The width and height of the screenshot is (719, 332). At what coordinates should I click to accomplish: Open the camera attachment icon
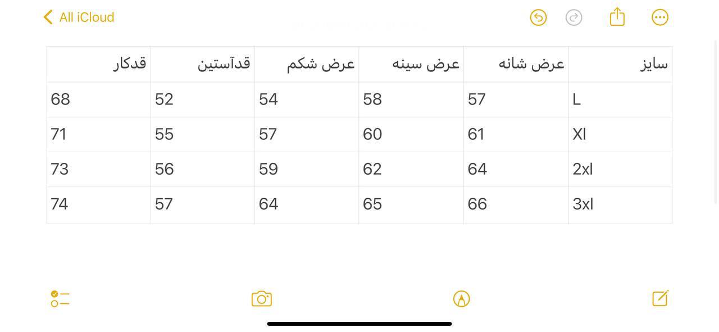(x=262, y=298)
